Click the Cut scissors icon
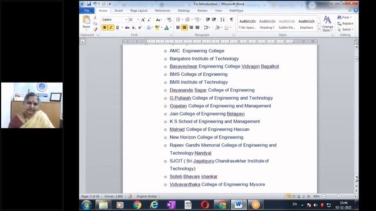376x211 pixels. pos(95,18)
